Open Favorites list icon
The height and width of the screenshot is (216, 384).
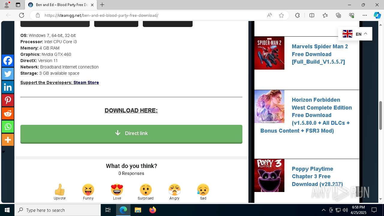[x=325, y=15]
